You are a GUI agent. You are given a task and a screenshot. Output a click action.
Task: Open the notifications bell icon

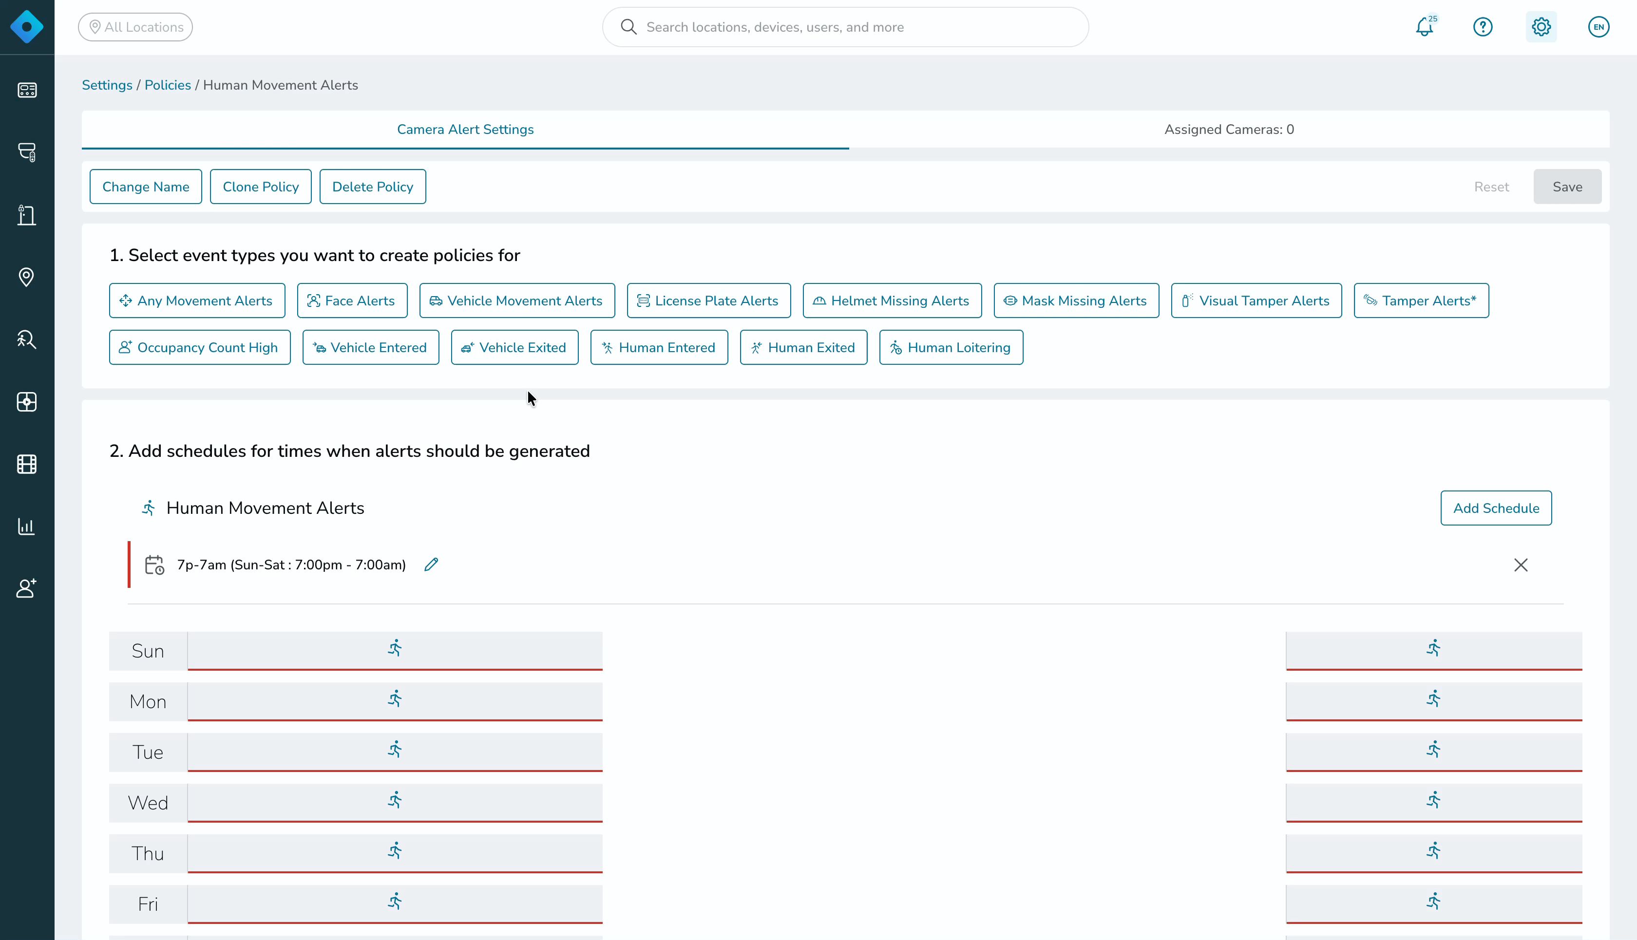pos(1425,27)
